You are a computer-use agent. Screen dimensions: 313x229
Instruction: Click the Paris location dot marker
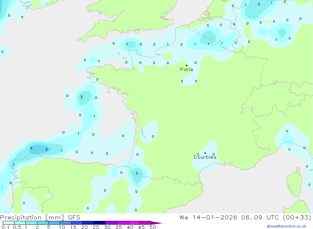point(187,65)
